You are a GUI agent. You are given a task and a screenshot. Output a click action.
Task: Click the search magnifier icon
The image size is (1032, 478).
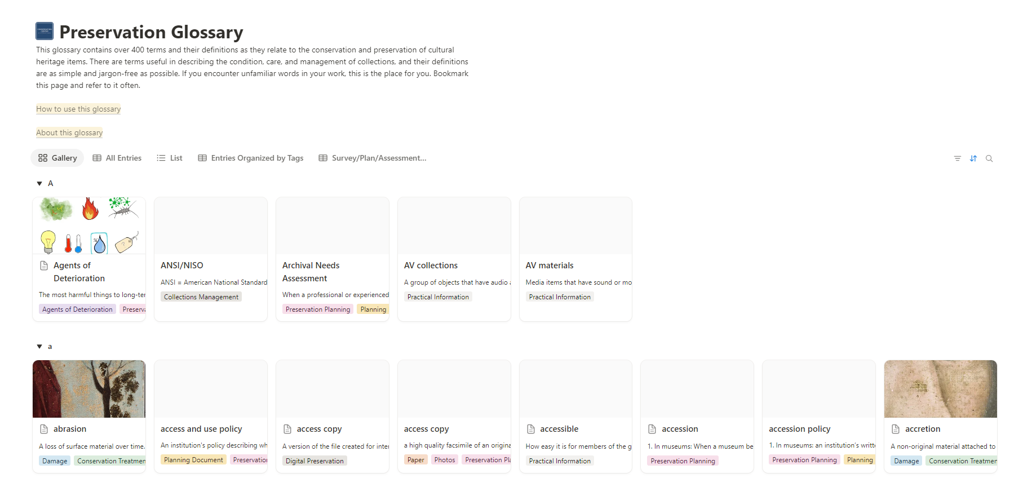click(989, 158)
